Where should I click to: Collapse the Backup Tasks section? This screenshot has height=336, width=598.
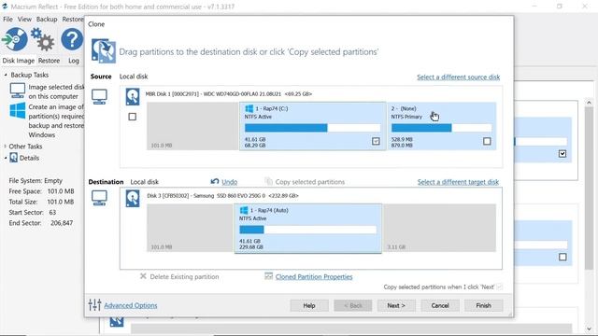click(6, 75)
